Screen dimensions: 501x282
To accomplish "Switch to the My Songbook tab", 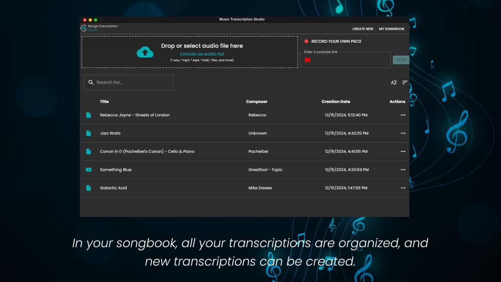I will (x=391, y=29).
